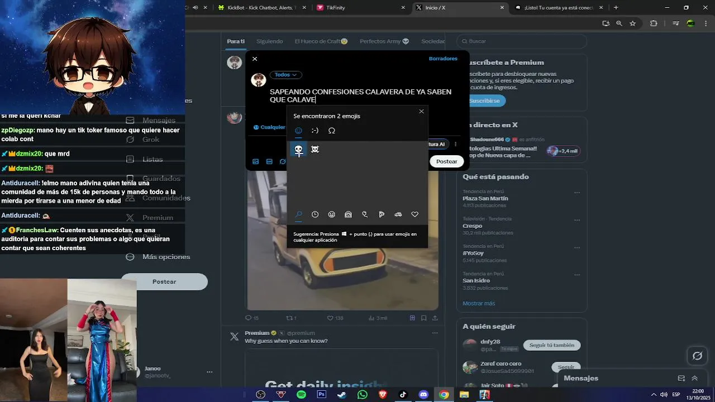This screenshot has height=402, width=715.
Task: Open browser extensions puzzle icon
Action: point(654,23)
